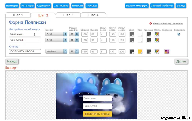The width and height of the screenshot is (192, 121).
Task: Click width field of name input row
Action: 85,34
